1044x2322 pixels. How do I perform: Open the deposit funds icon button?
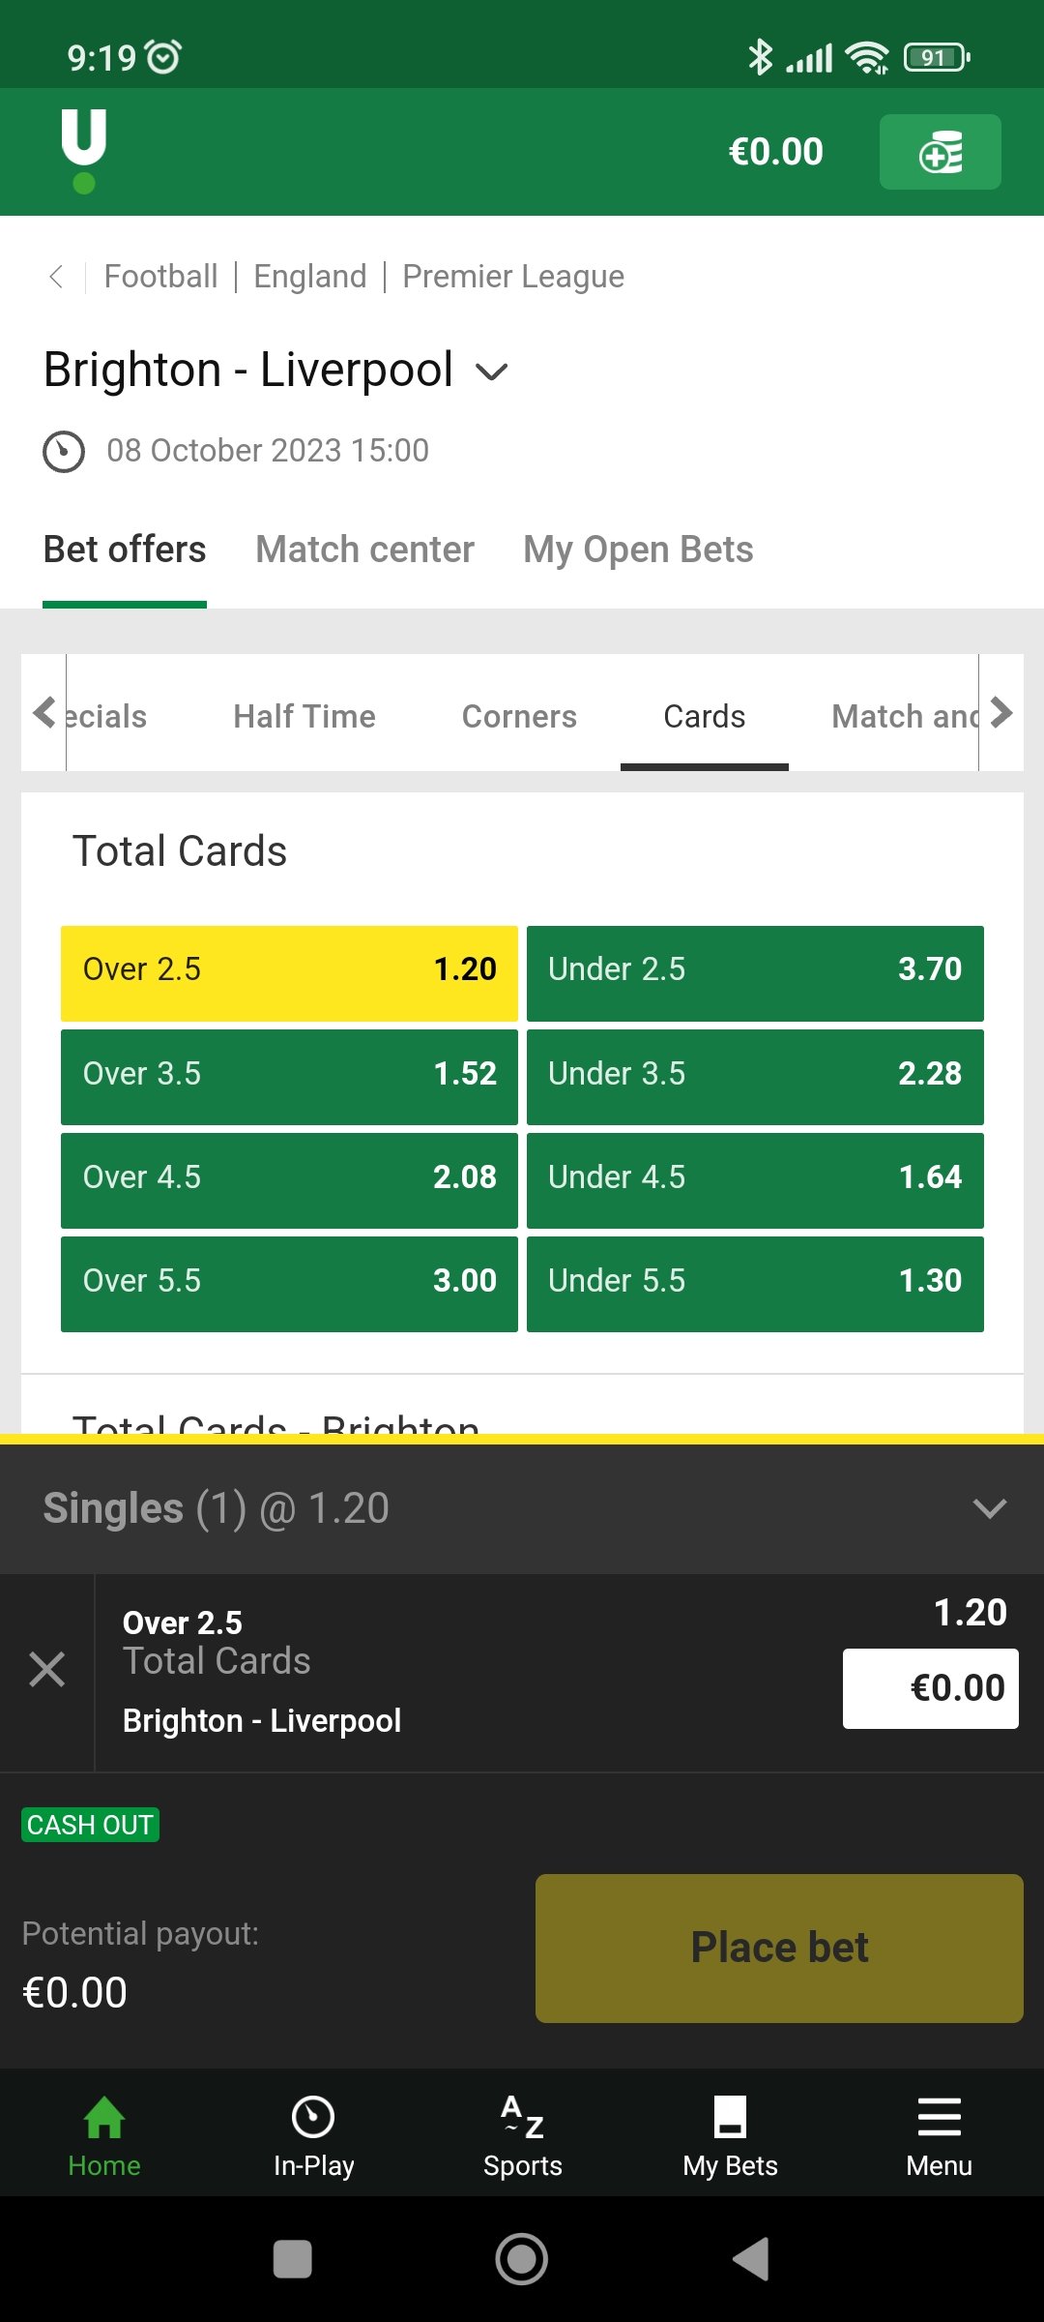940,152
